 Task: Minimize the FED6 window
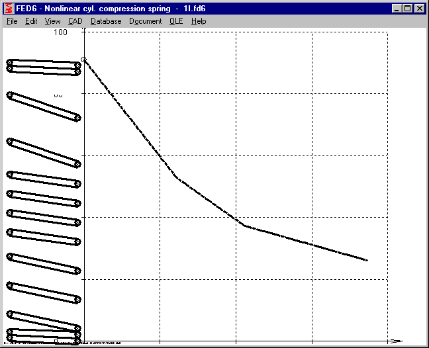[x=396, y=9]
